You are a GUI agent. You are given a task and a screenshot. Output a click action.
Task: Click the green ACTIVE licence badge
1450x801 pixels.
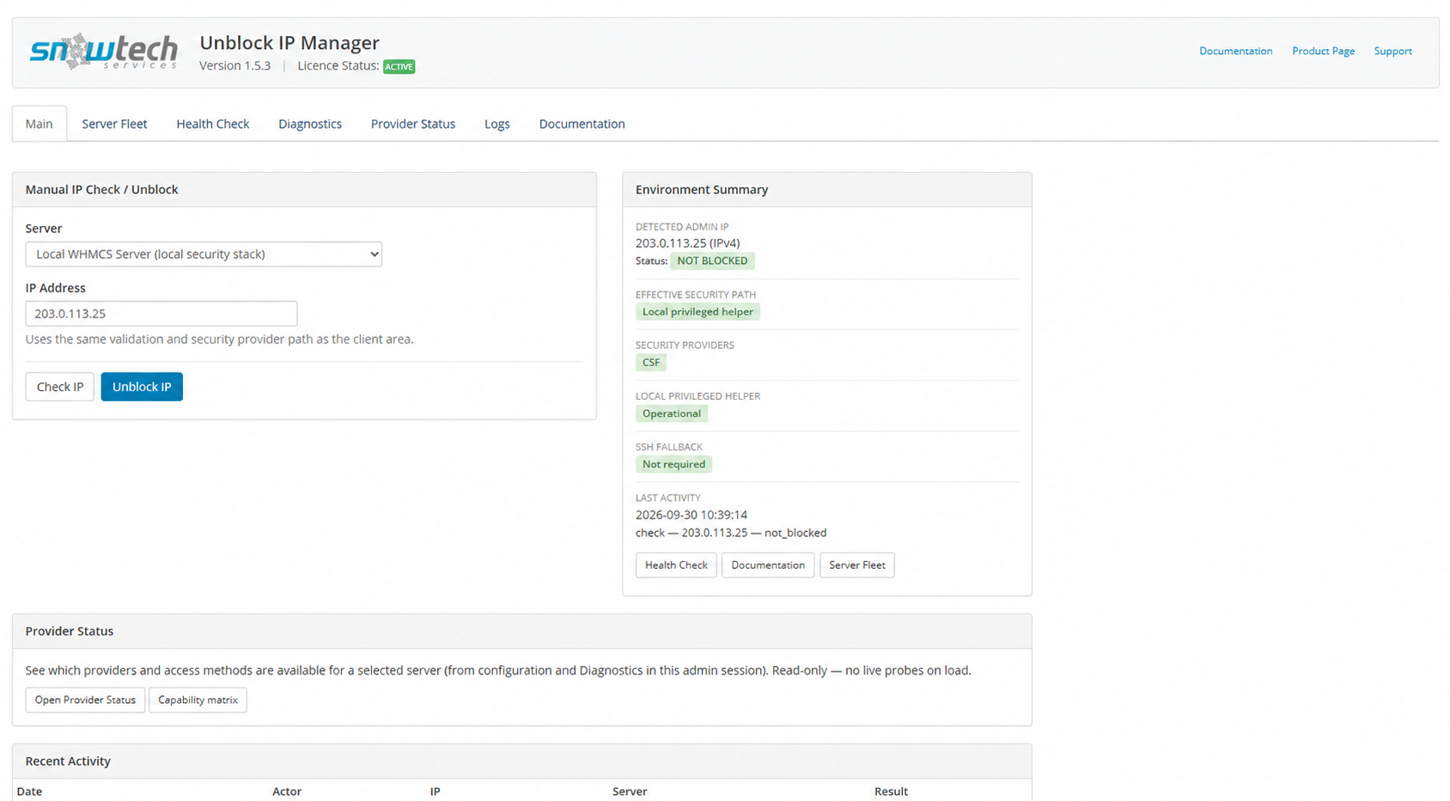tap(399, 66)
